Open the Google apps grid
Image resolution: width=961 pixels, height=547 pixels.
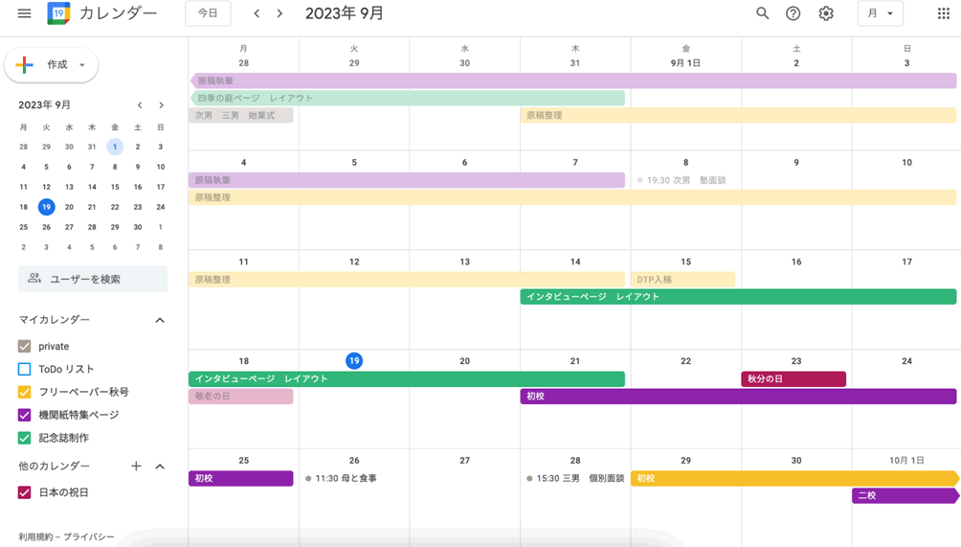[x=943, y=13]
